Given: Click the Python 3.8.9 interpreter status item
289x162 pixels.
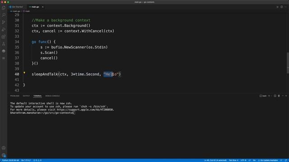Looking at the screenshot, I should (x=10, y=160).
